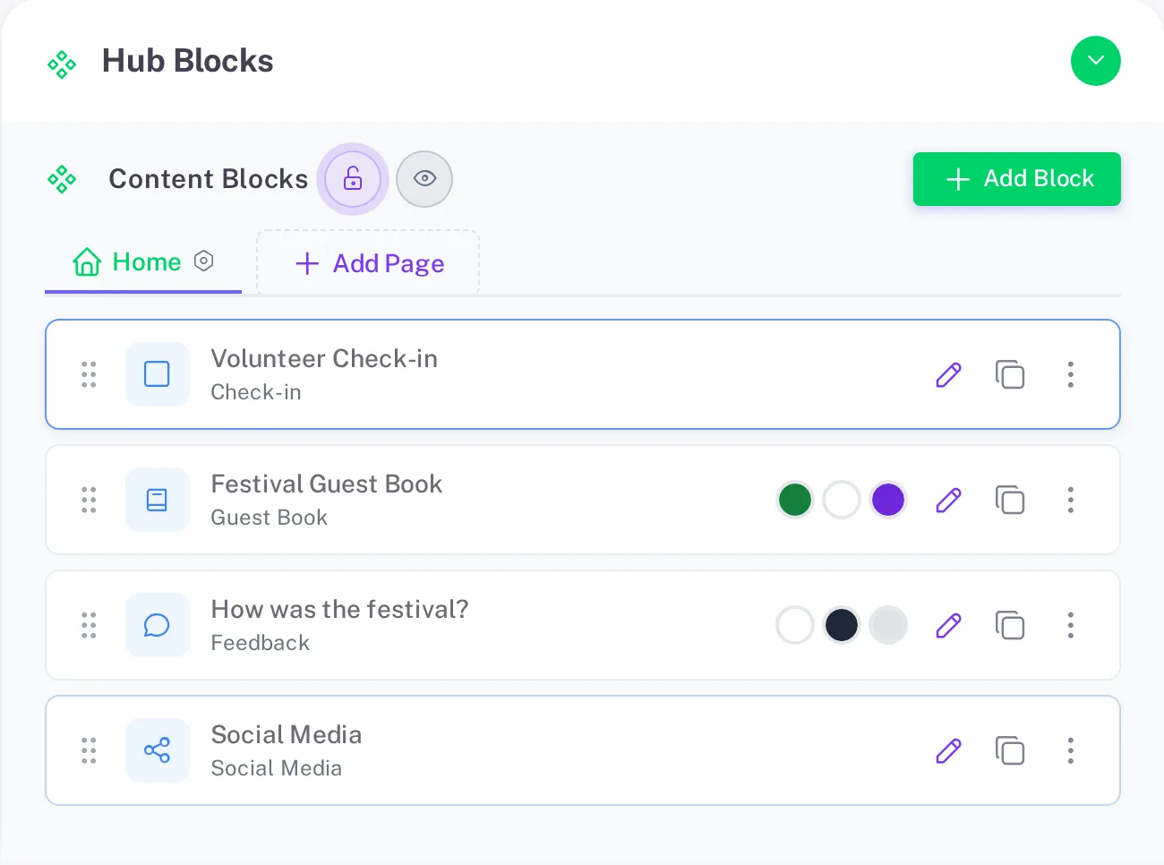1164x865 pixels.
Task: Select light gray swatch on Feedback block
Action: 888,625
